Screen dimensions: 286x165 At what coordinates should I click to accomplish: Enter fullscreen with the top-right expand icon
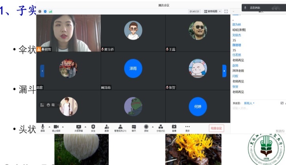click(x=226, y=11)
